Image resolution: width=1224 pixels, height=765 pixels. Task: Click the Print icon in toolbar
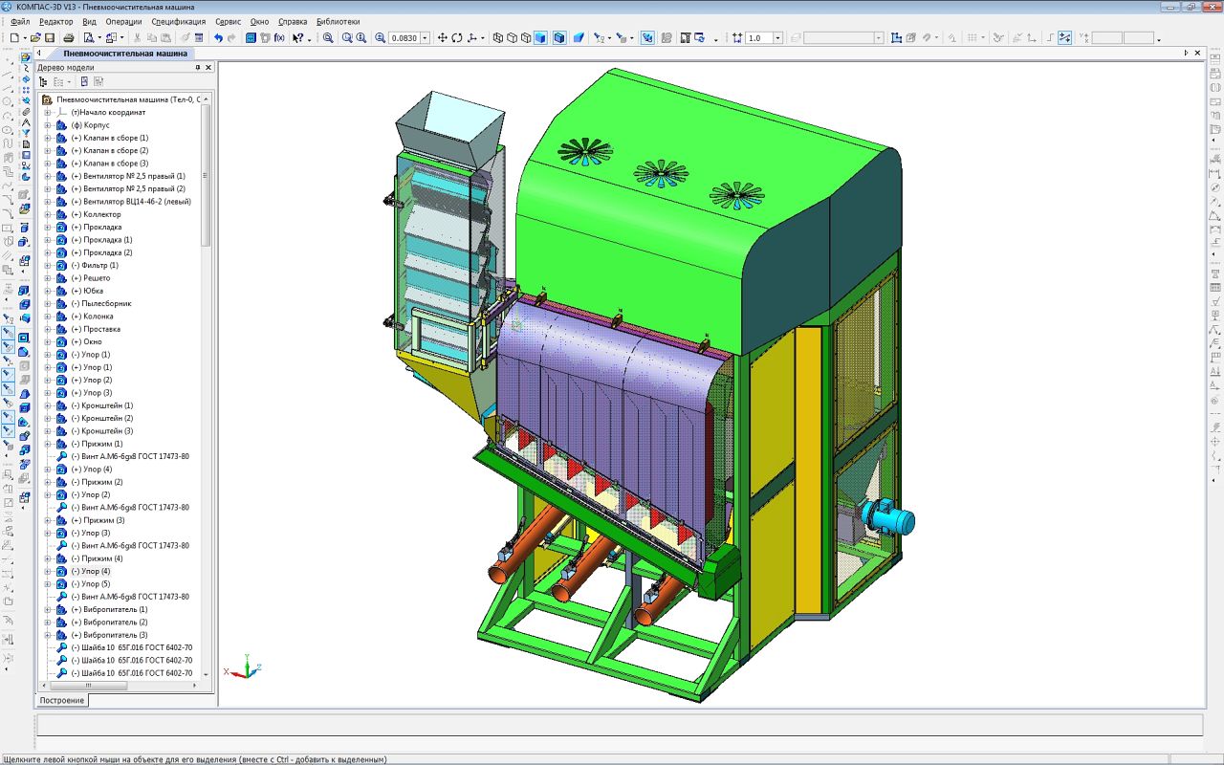point(69,38)
